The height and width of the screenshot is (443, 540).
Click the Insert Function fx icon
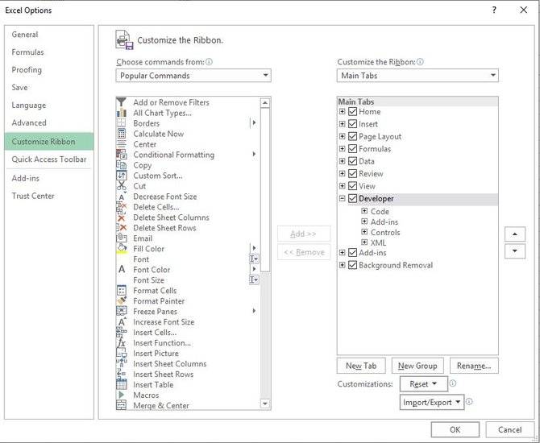coord(121,343)
